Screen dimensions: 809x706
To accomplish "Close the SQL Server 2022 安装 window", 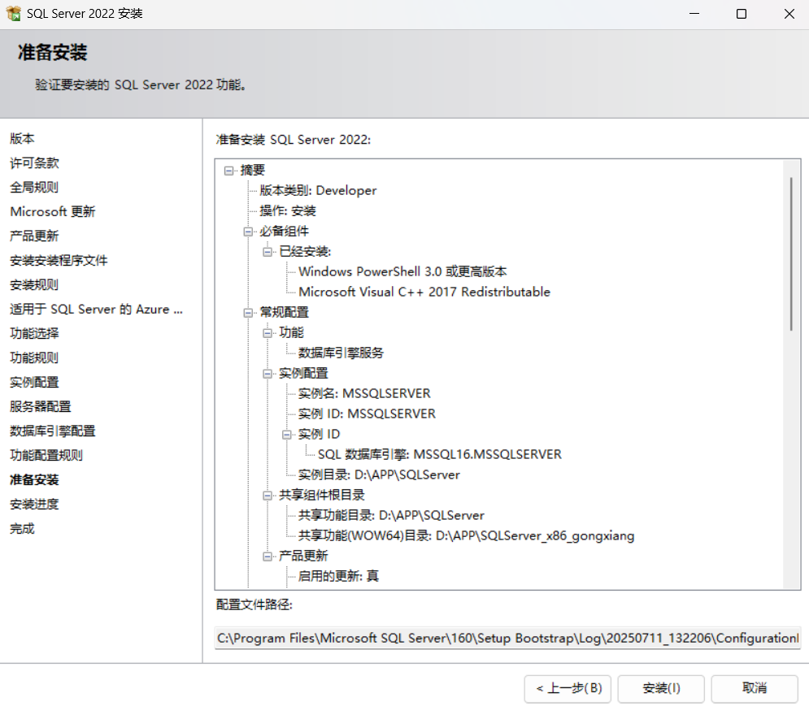I will [789, 14].
